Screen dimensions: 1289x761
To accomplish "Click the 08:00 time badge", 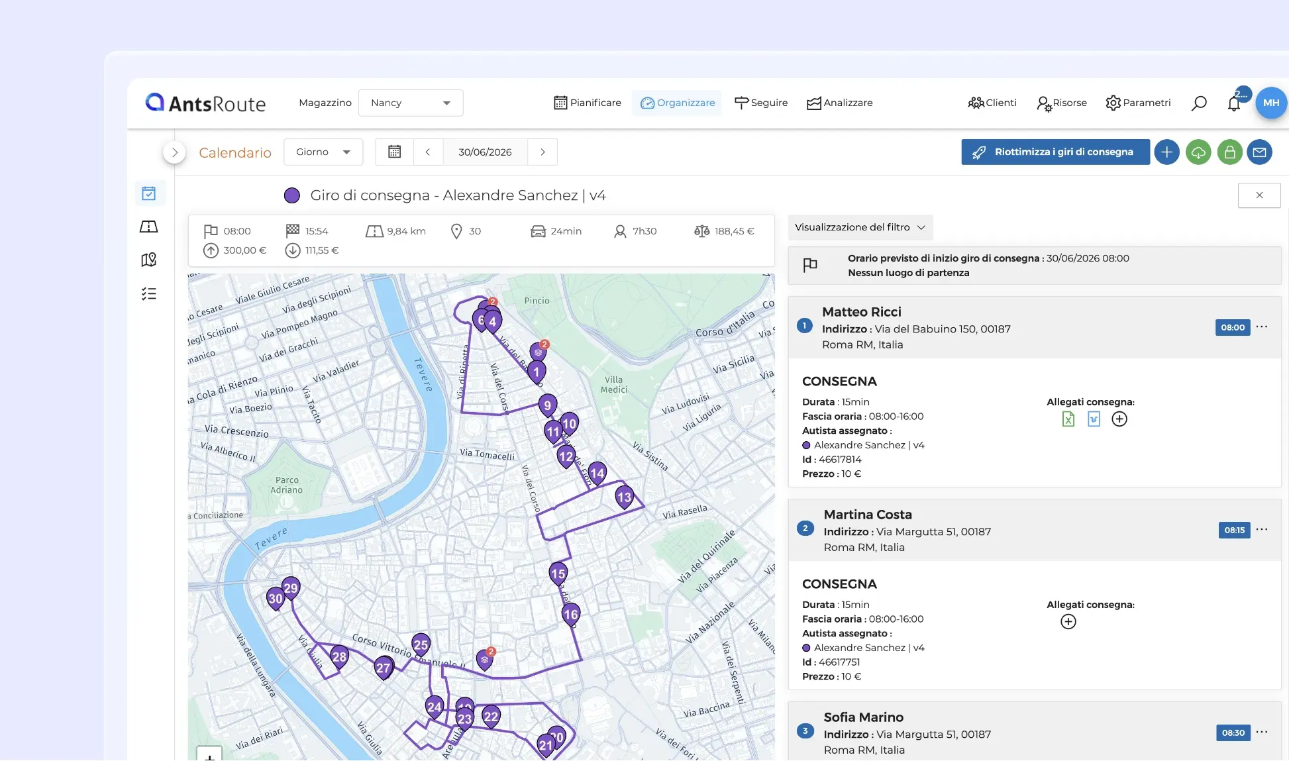I will [1233, 327].
